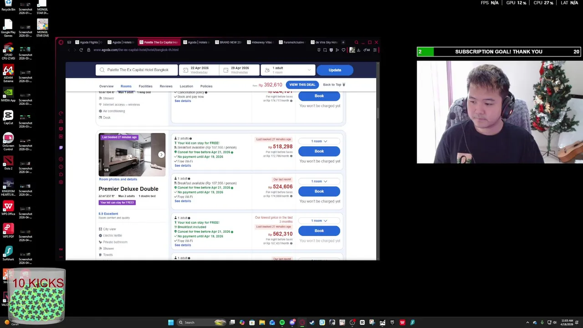
Task: Click the 8.9 Excellent room rating text
Action: (108, 214)
